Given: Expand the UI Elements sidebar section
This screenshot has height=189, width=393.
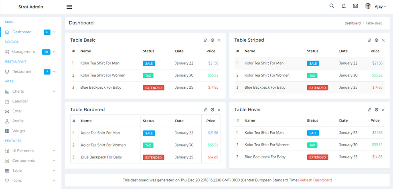Looking at the screenshot, I should click(54, 151).
